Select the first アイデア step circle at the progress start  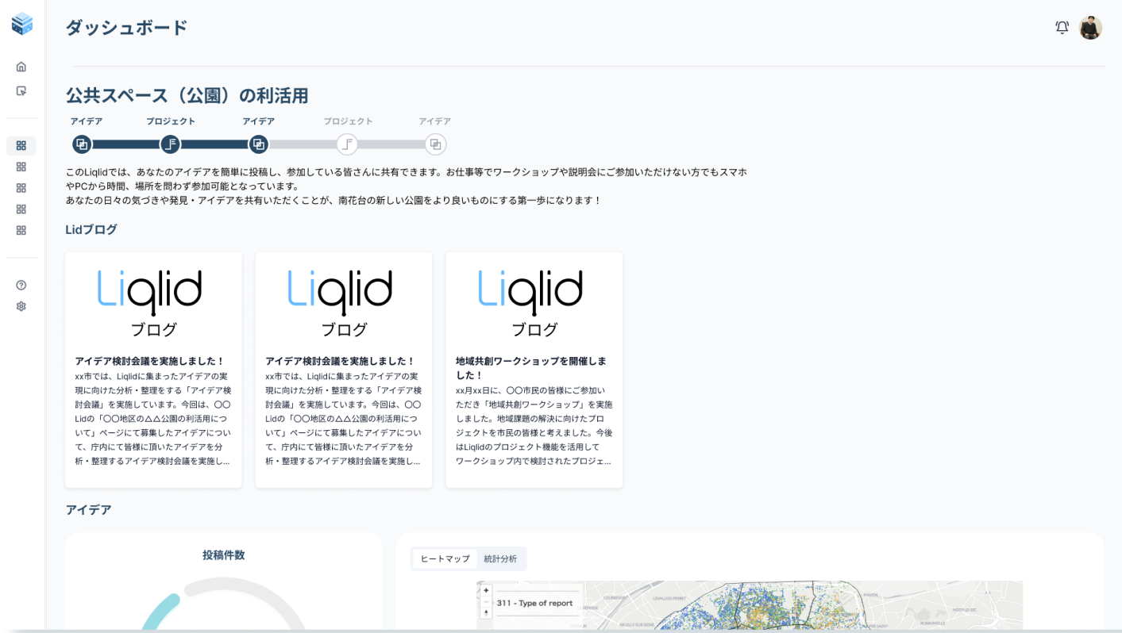[x=82, y=144]
